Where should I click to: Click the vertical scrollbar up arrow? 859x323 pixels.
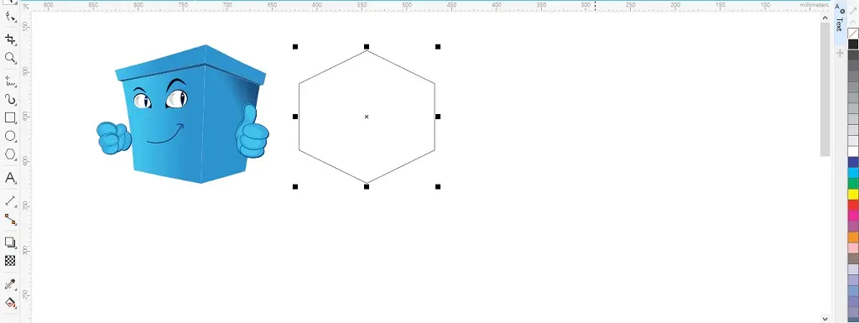tap(825, 18)
